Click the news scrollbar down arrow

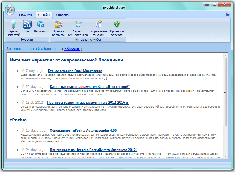[x=225, y=156]
